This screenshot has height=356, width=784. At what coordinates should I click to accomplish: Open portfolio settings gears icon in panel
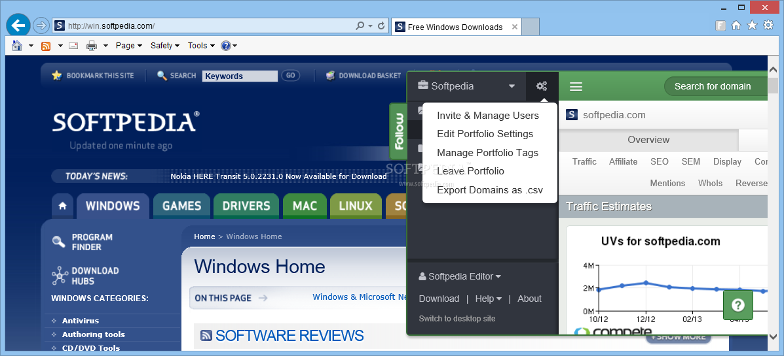coord(542,86)
